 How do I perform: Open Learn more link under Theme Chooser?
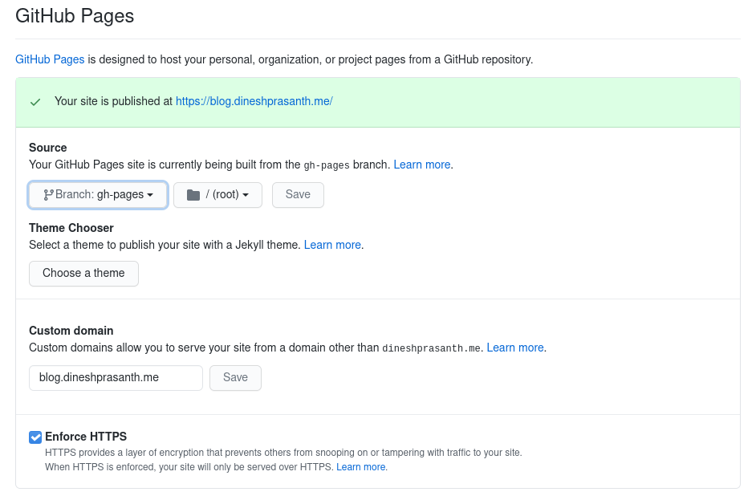click(332, 244)
